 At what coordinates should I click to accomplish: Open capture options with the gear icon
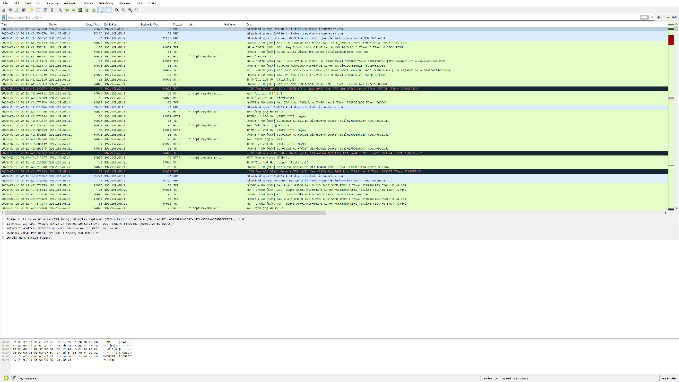(23, 9)
